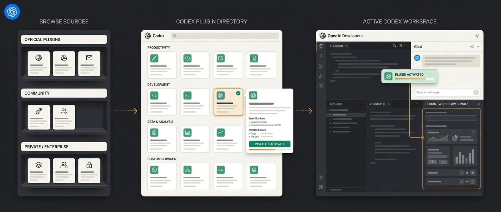Open the Drive triangle plugin card in Official Plugins
Screen dimensions: 501x212
[x=64, y=63]
